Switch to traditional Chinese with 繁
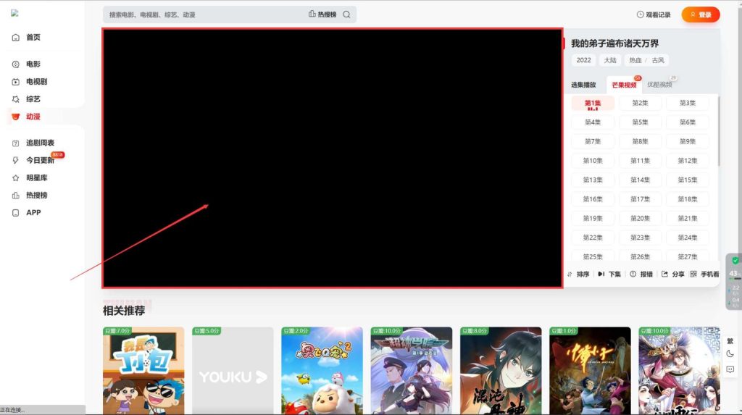The width and height of the screenshot is (742, 415). click(x=730, y=340)
